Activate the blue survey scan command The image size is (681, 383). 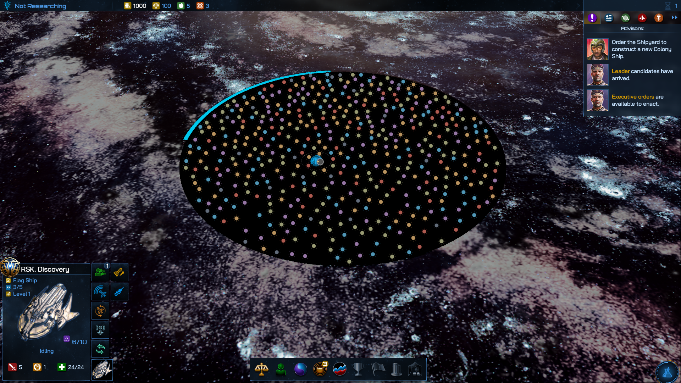click(x=100, y=292)
